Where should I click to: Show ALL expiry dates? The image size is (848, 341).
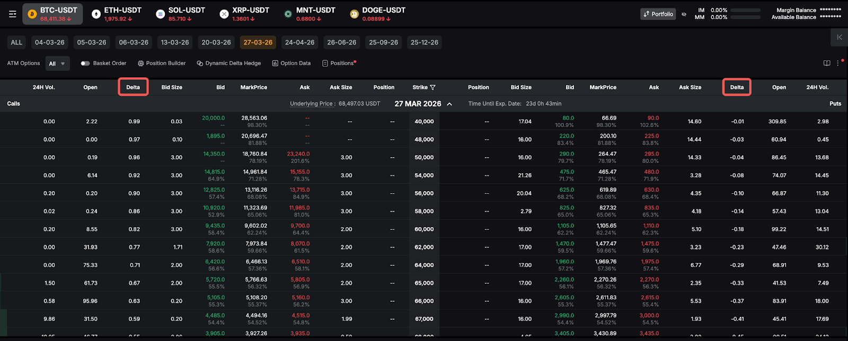(16, 42)
